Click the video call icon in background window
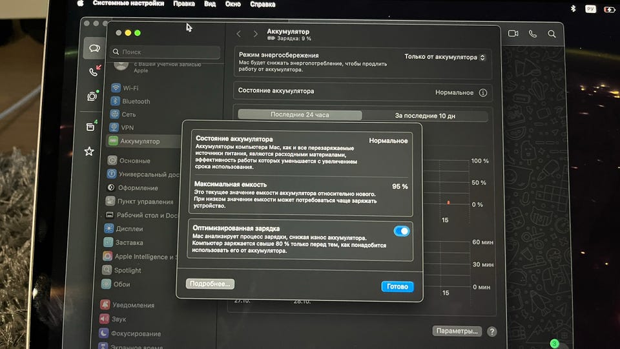This screenshot has height=349, width=620. click(513, 34)
